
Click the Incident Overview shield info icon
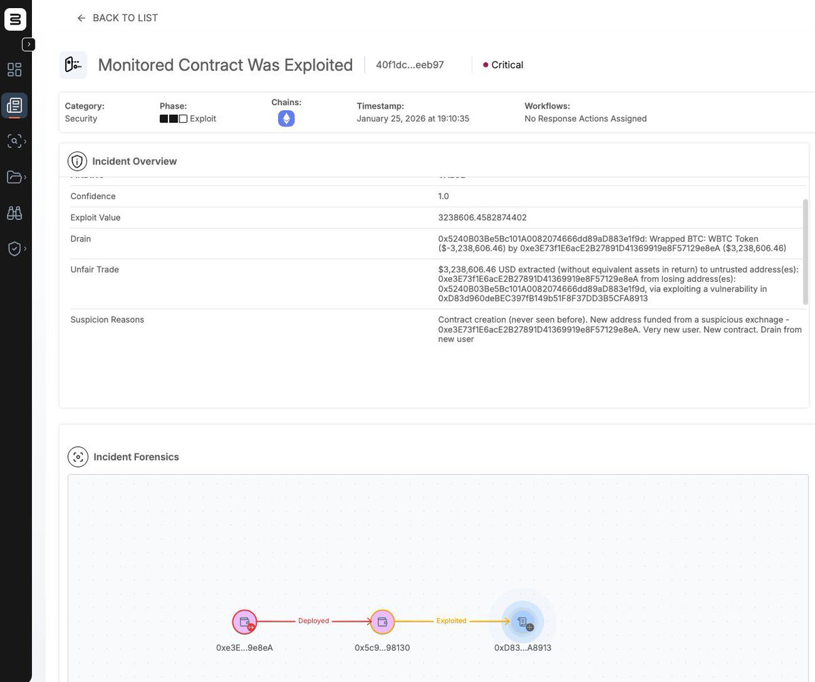(77, 161)
